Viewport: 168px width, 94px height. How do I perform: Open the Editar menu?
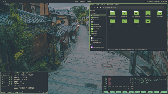pos(98,5)
